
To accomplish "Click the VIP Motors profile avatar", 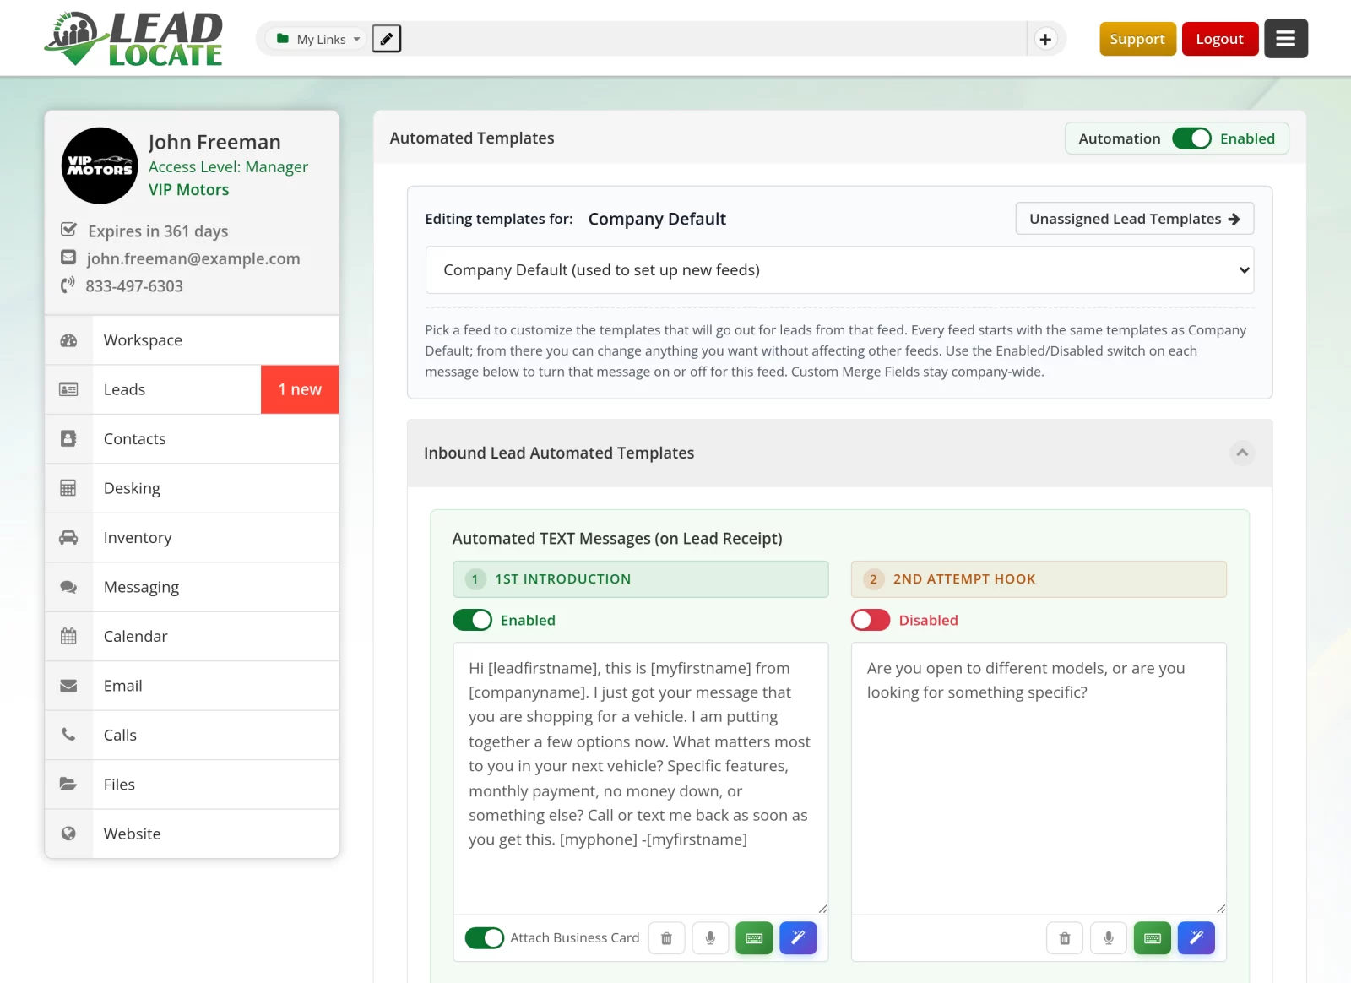I will [x=100, y=166].
